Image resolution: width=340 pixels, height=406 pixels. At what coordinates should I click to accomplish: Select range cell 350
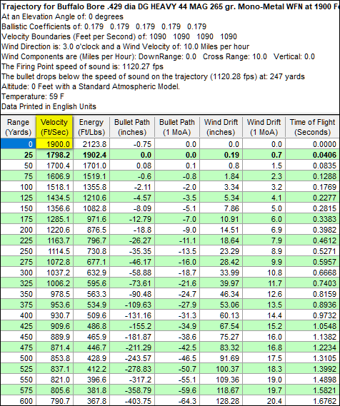point(18,294)
